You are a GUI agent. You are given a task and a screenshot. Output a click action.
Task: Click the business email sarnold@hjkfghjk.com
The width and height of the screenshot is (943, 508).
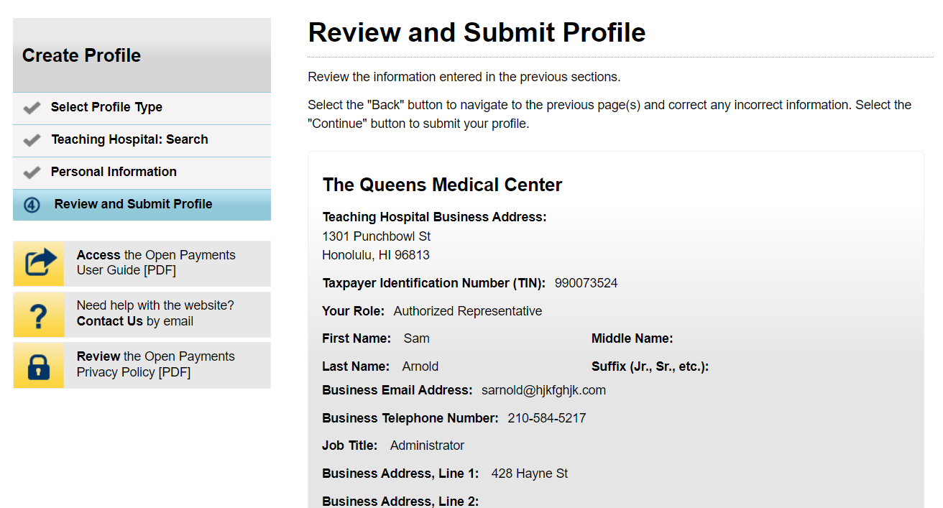[x=543, y=391]
